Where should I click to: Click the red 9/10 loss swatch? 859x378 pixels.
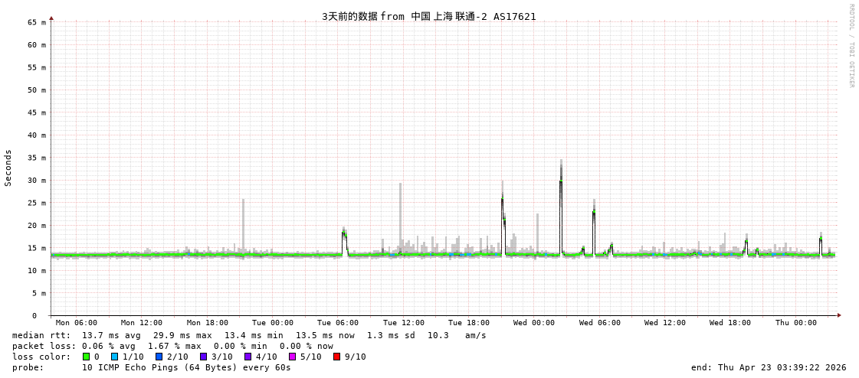[337, 357]
